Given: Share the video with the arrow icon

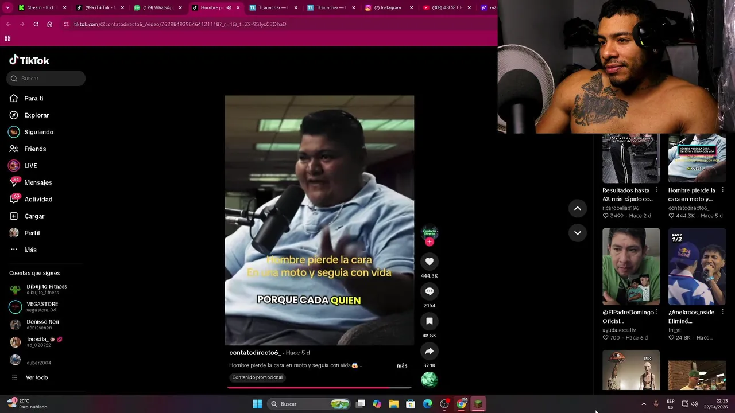Looking at the screenshot, I should coord(429,351).
